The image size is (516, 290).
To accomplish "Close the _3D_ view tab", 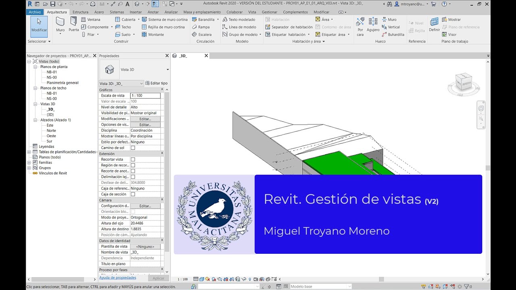I will click(x=206, y=56).
